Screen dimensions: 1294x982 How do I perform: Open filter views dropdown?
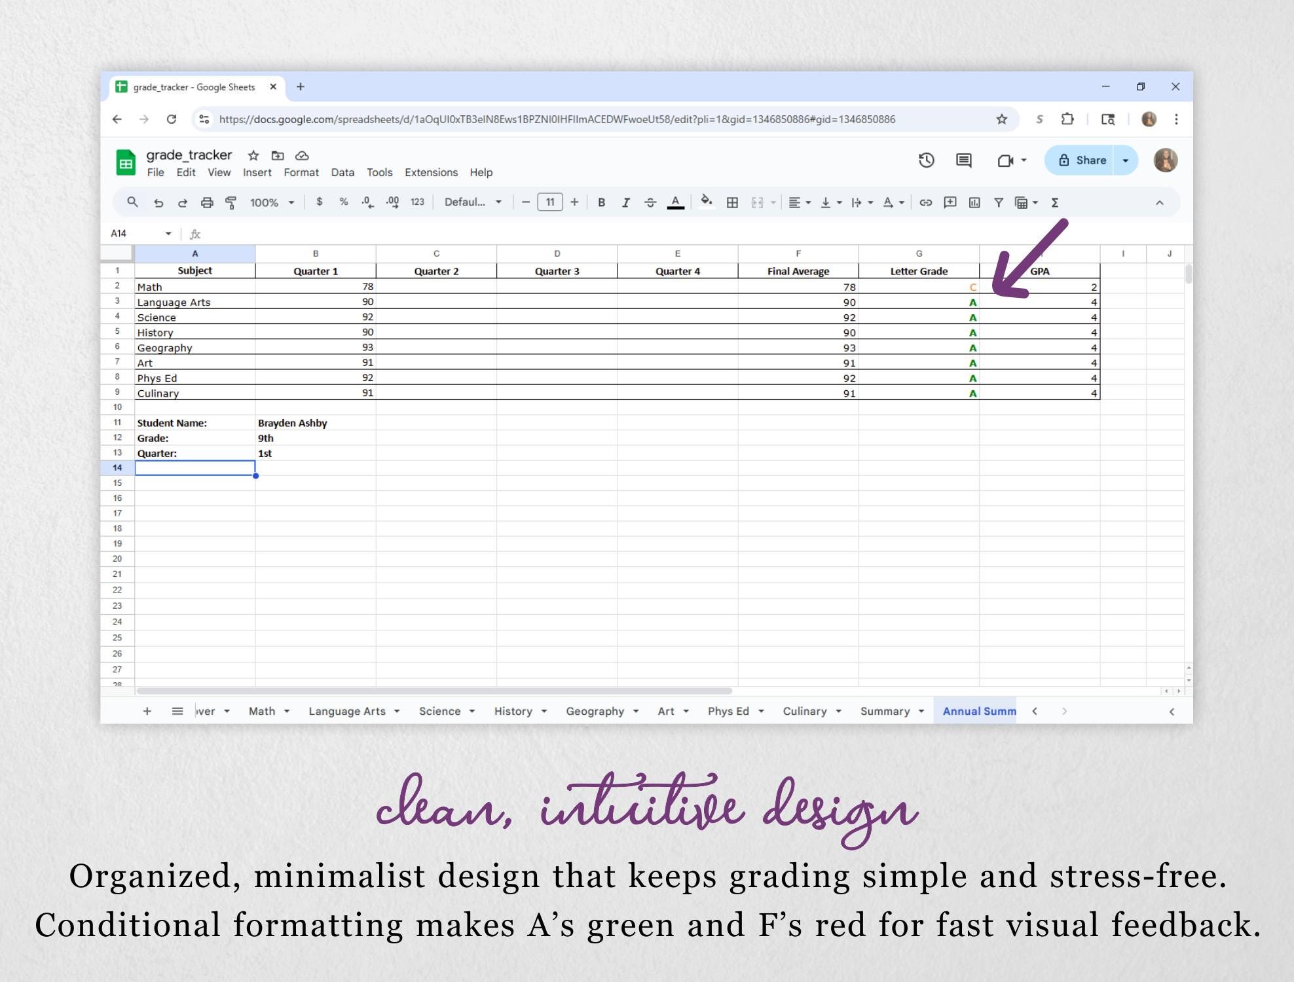click(x=1026, y=203)
